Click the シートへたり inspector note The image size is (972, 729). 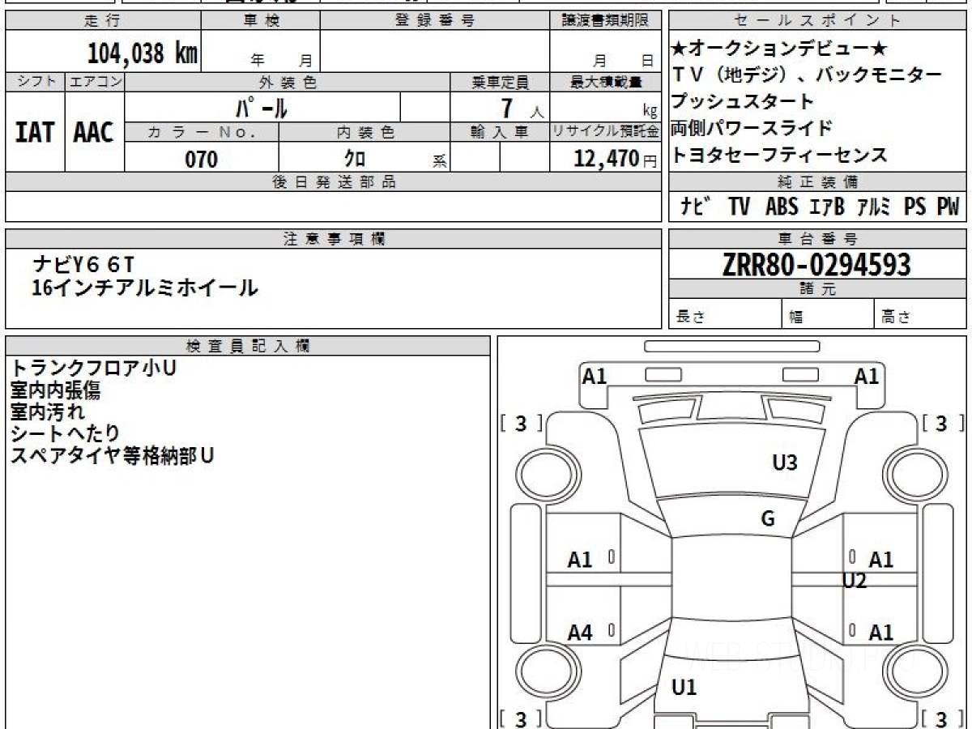pos(65,433)
